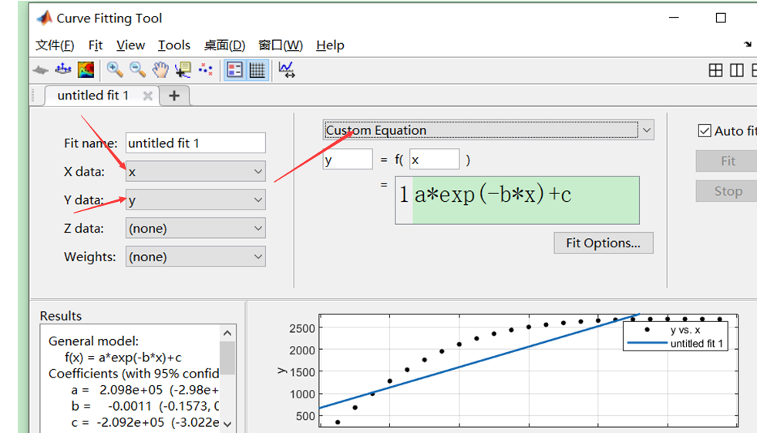This screenshot has height=433, width=757.
Task: Click the coefficient a = 2.098e+05 line
Action: (x=145, y=390)
